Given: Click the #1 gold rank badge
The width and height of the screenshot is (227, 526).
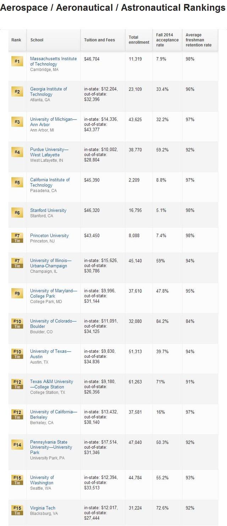Looking at the screenshot, I should point(17,62).
